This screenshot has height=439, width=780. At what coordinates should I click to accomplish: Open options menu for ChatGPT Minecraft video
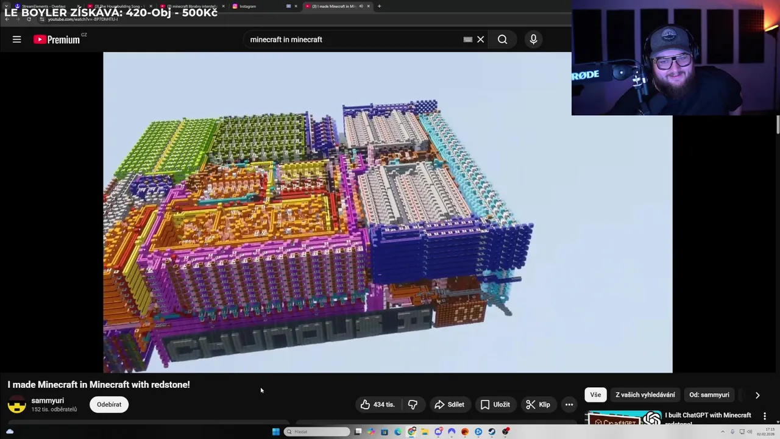[765, 416]
